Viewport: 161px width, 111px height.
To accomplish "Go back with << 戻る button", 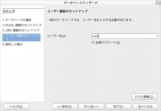I will point(64,107).
